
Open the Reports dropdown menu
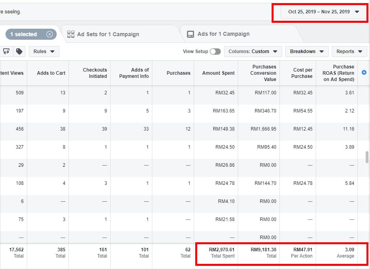click(x=349, y=52)
